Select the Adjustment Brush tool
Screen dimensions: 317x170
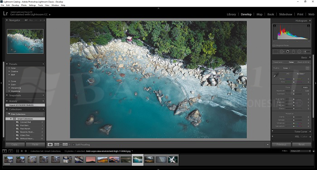(x=307, y=52)
